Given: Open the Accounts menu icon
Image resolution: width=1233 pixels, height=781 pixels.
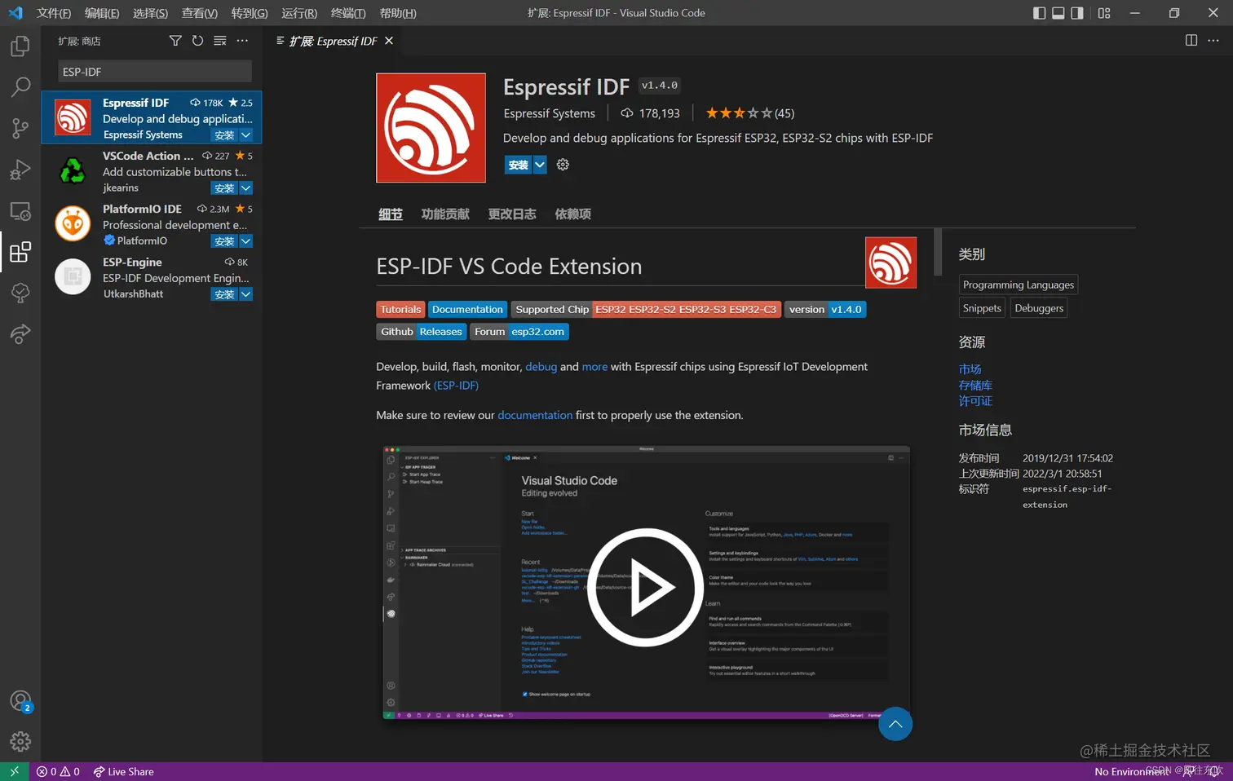Looking at the screenshot, I should point(20,701).
